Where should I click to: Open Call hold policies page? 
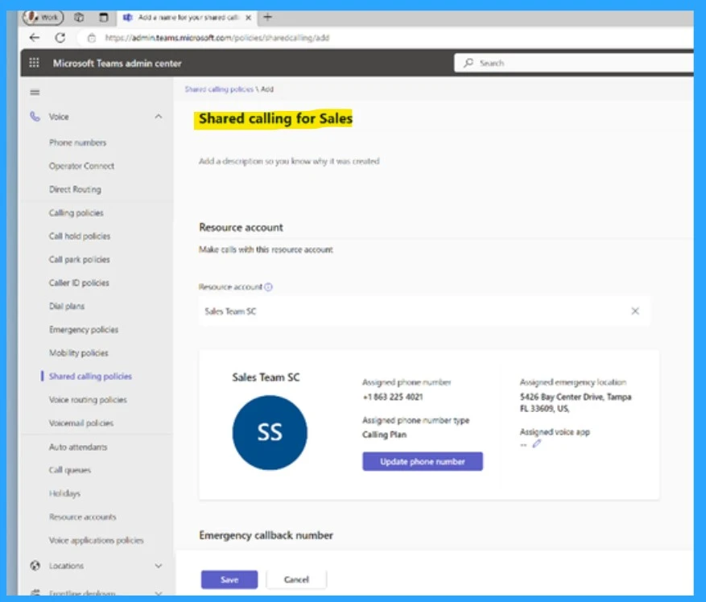click(79, 236)
